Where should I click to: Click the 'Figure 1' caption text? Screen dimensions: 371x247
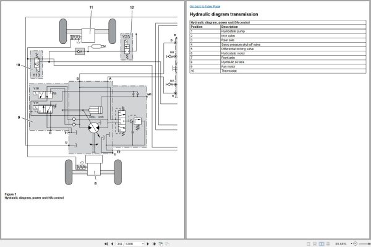coord(11,194)
